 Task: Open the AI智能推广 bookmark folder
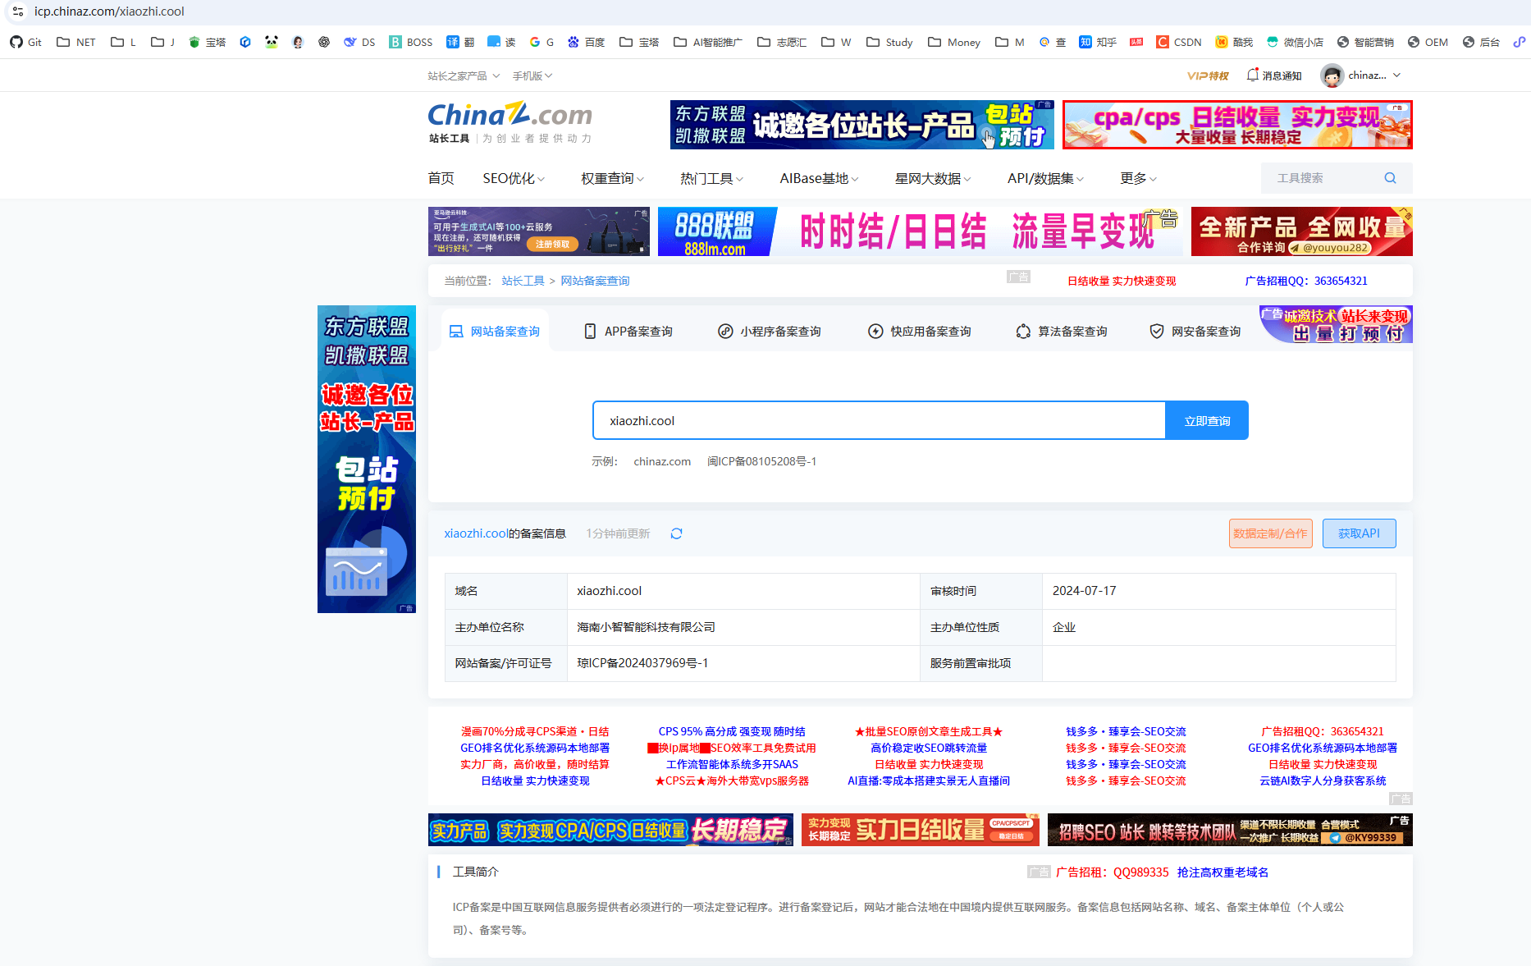point(707,42)
